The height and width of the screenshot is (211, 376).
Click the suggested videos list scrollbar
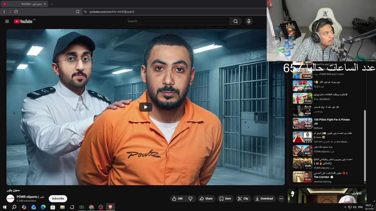coord(365,146)
